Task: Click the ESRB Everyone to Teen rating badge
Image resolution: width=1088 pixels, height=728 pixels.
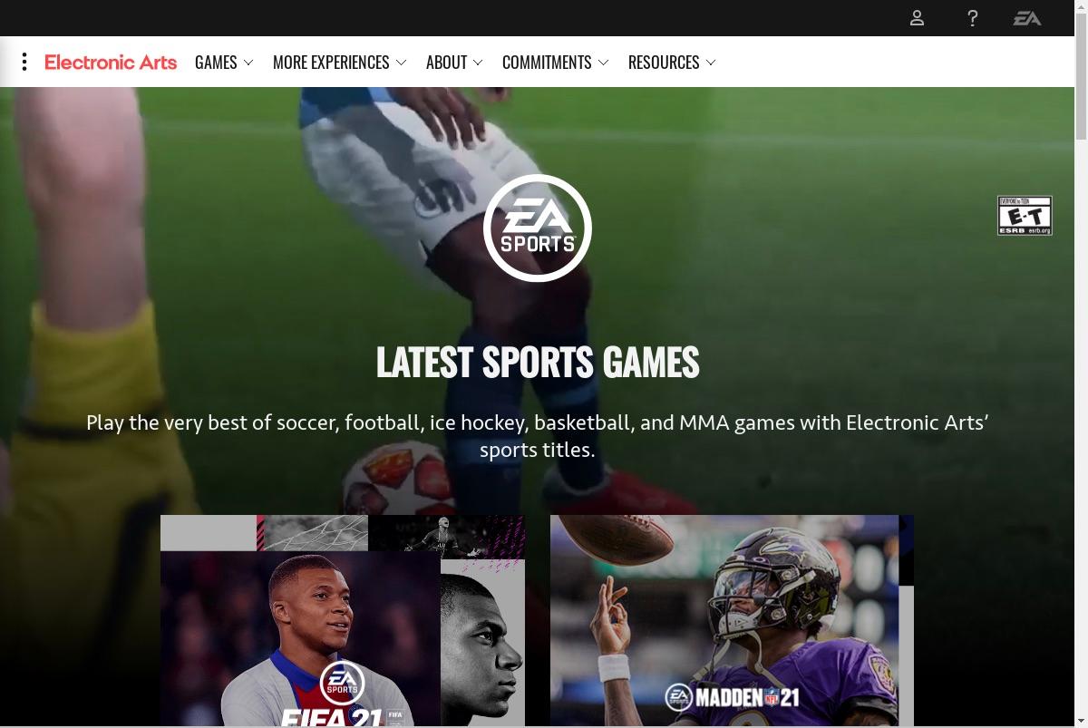Action: 1025,216
